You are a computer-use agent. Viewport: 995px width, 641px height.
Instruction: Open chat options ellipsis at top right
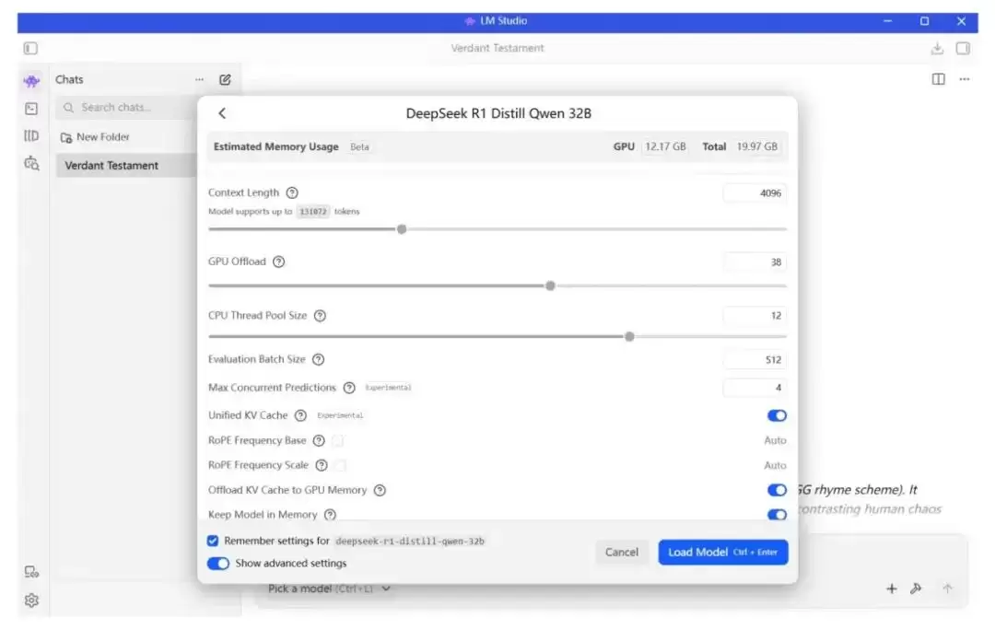tap(965, 79)
